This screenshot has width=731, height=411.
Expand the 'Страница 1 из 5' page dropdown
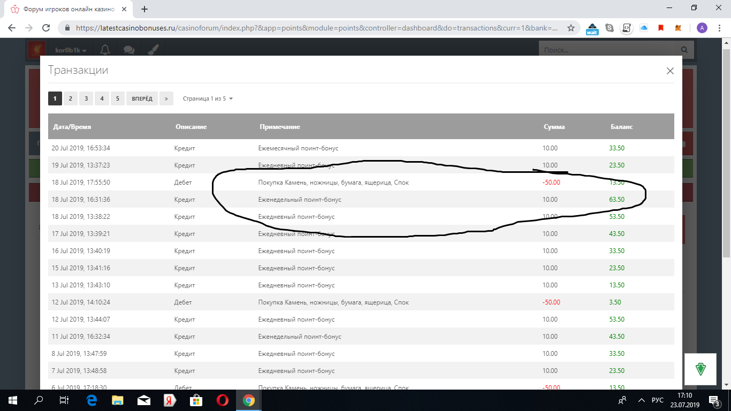[208, 98]
